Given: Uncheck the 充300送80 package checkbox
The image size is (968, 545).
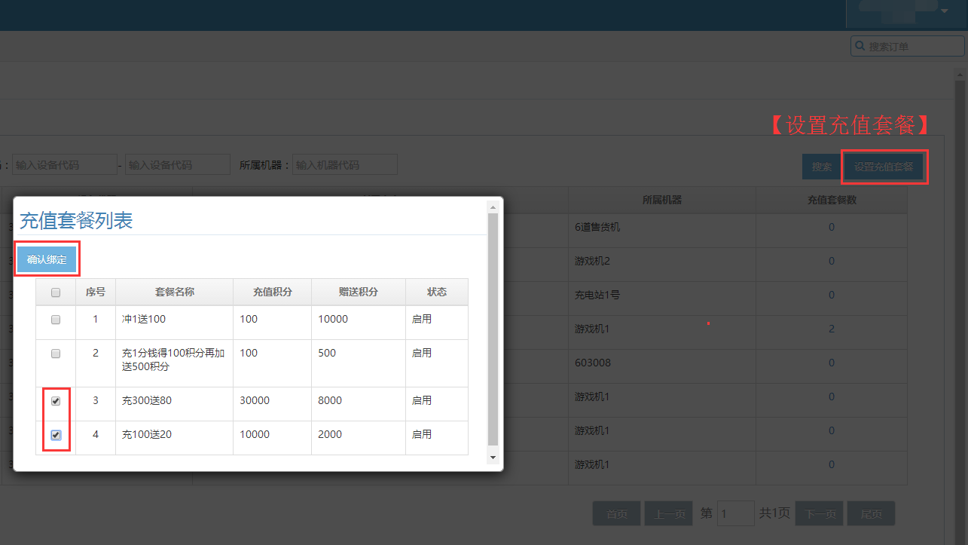Looking at the screenshot, I should click(x=56, y=401).
